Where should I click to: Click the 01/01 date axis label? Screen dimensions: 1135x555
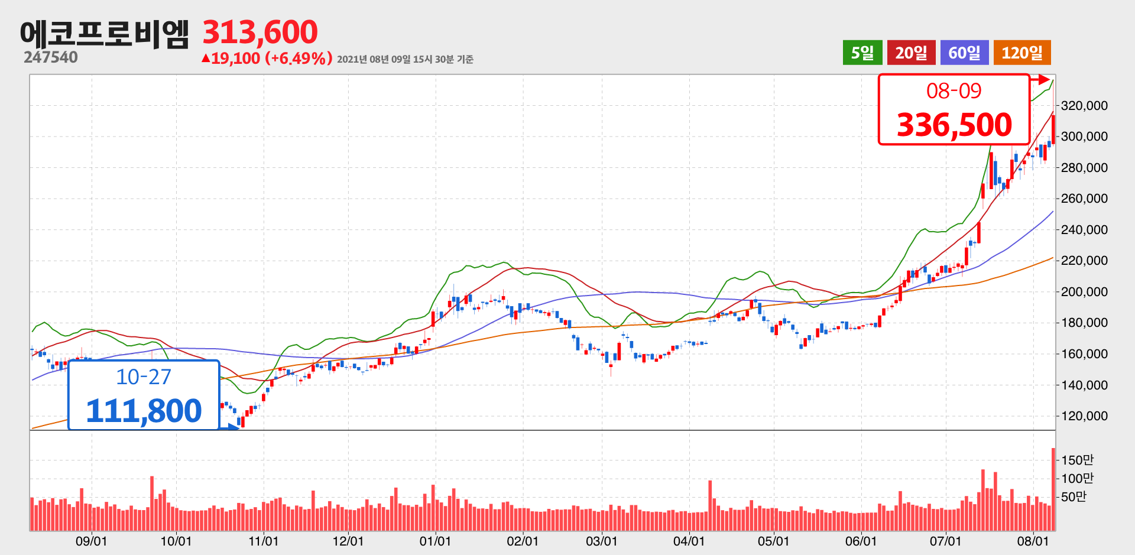pyautogui.click(x=436, y=541)
